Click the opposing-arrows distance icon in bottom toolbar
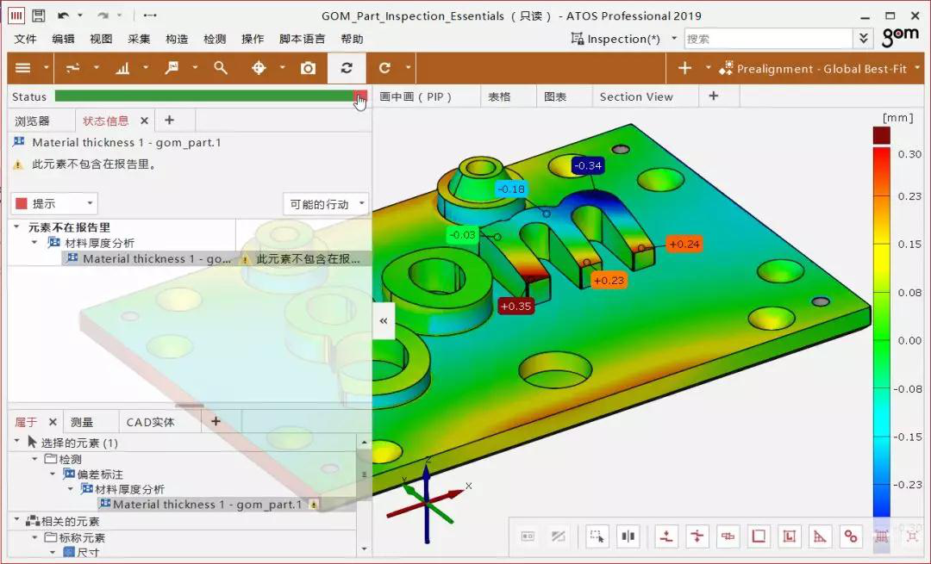 [x=697, y=536]
